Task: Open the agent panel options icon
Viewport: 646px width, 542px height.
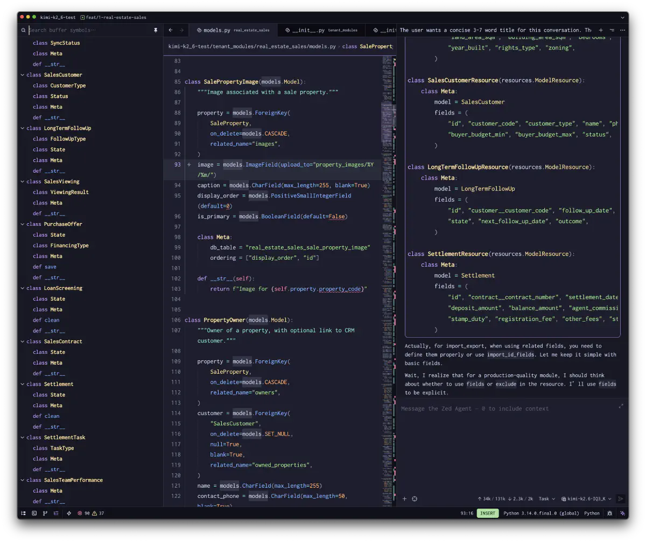Action: point(612,30)
